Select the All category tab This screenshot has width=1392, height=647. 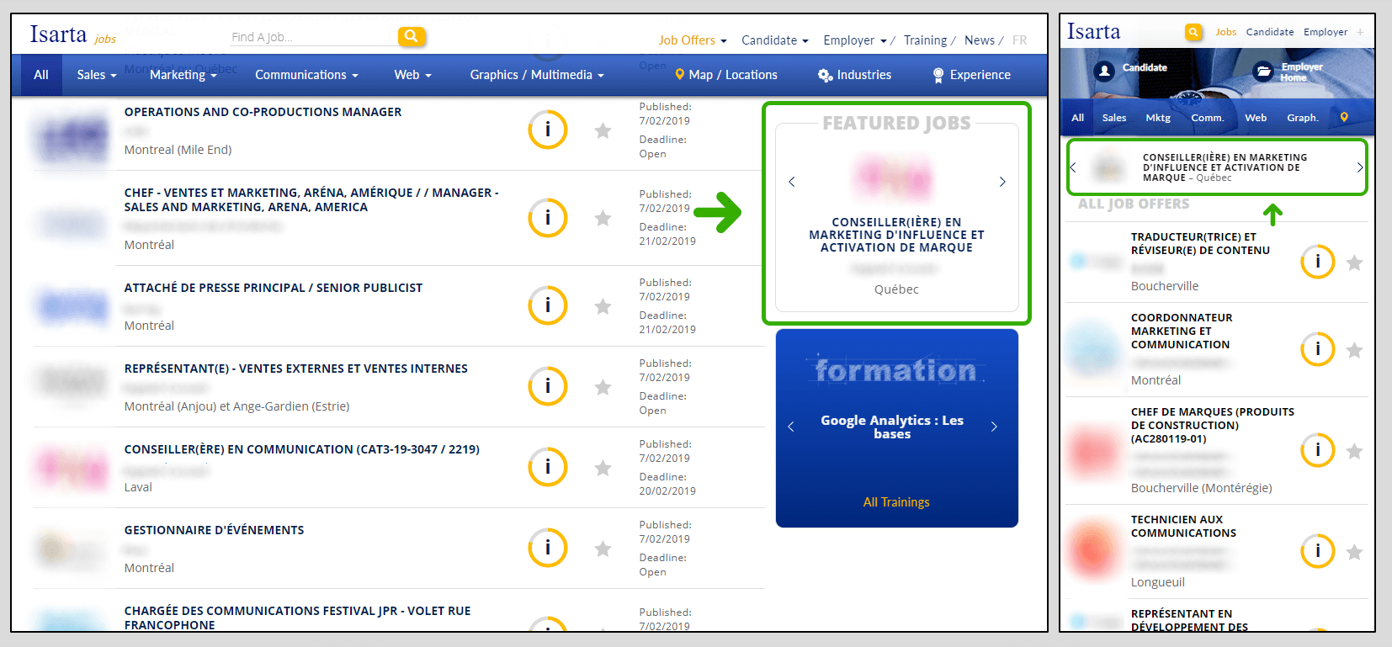41,75
